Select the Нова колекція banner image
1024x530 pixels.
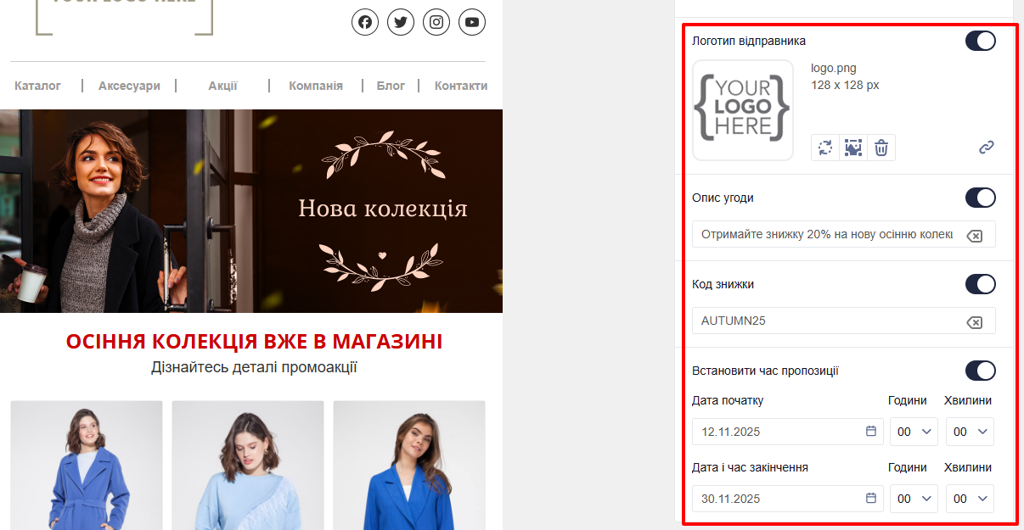pos(251,211)
